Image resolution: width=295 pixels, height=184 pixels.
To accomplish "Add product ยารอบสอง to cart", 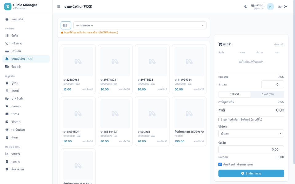I will click(x=152, y=121).
